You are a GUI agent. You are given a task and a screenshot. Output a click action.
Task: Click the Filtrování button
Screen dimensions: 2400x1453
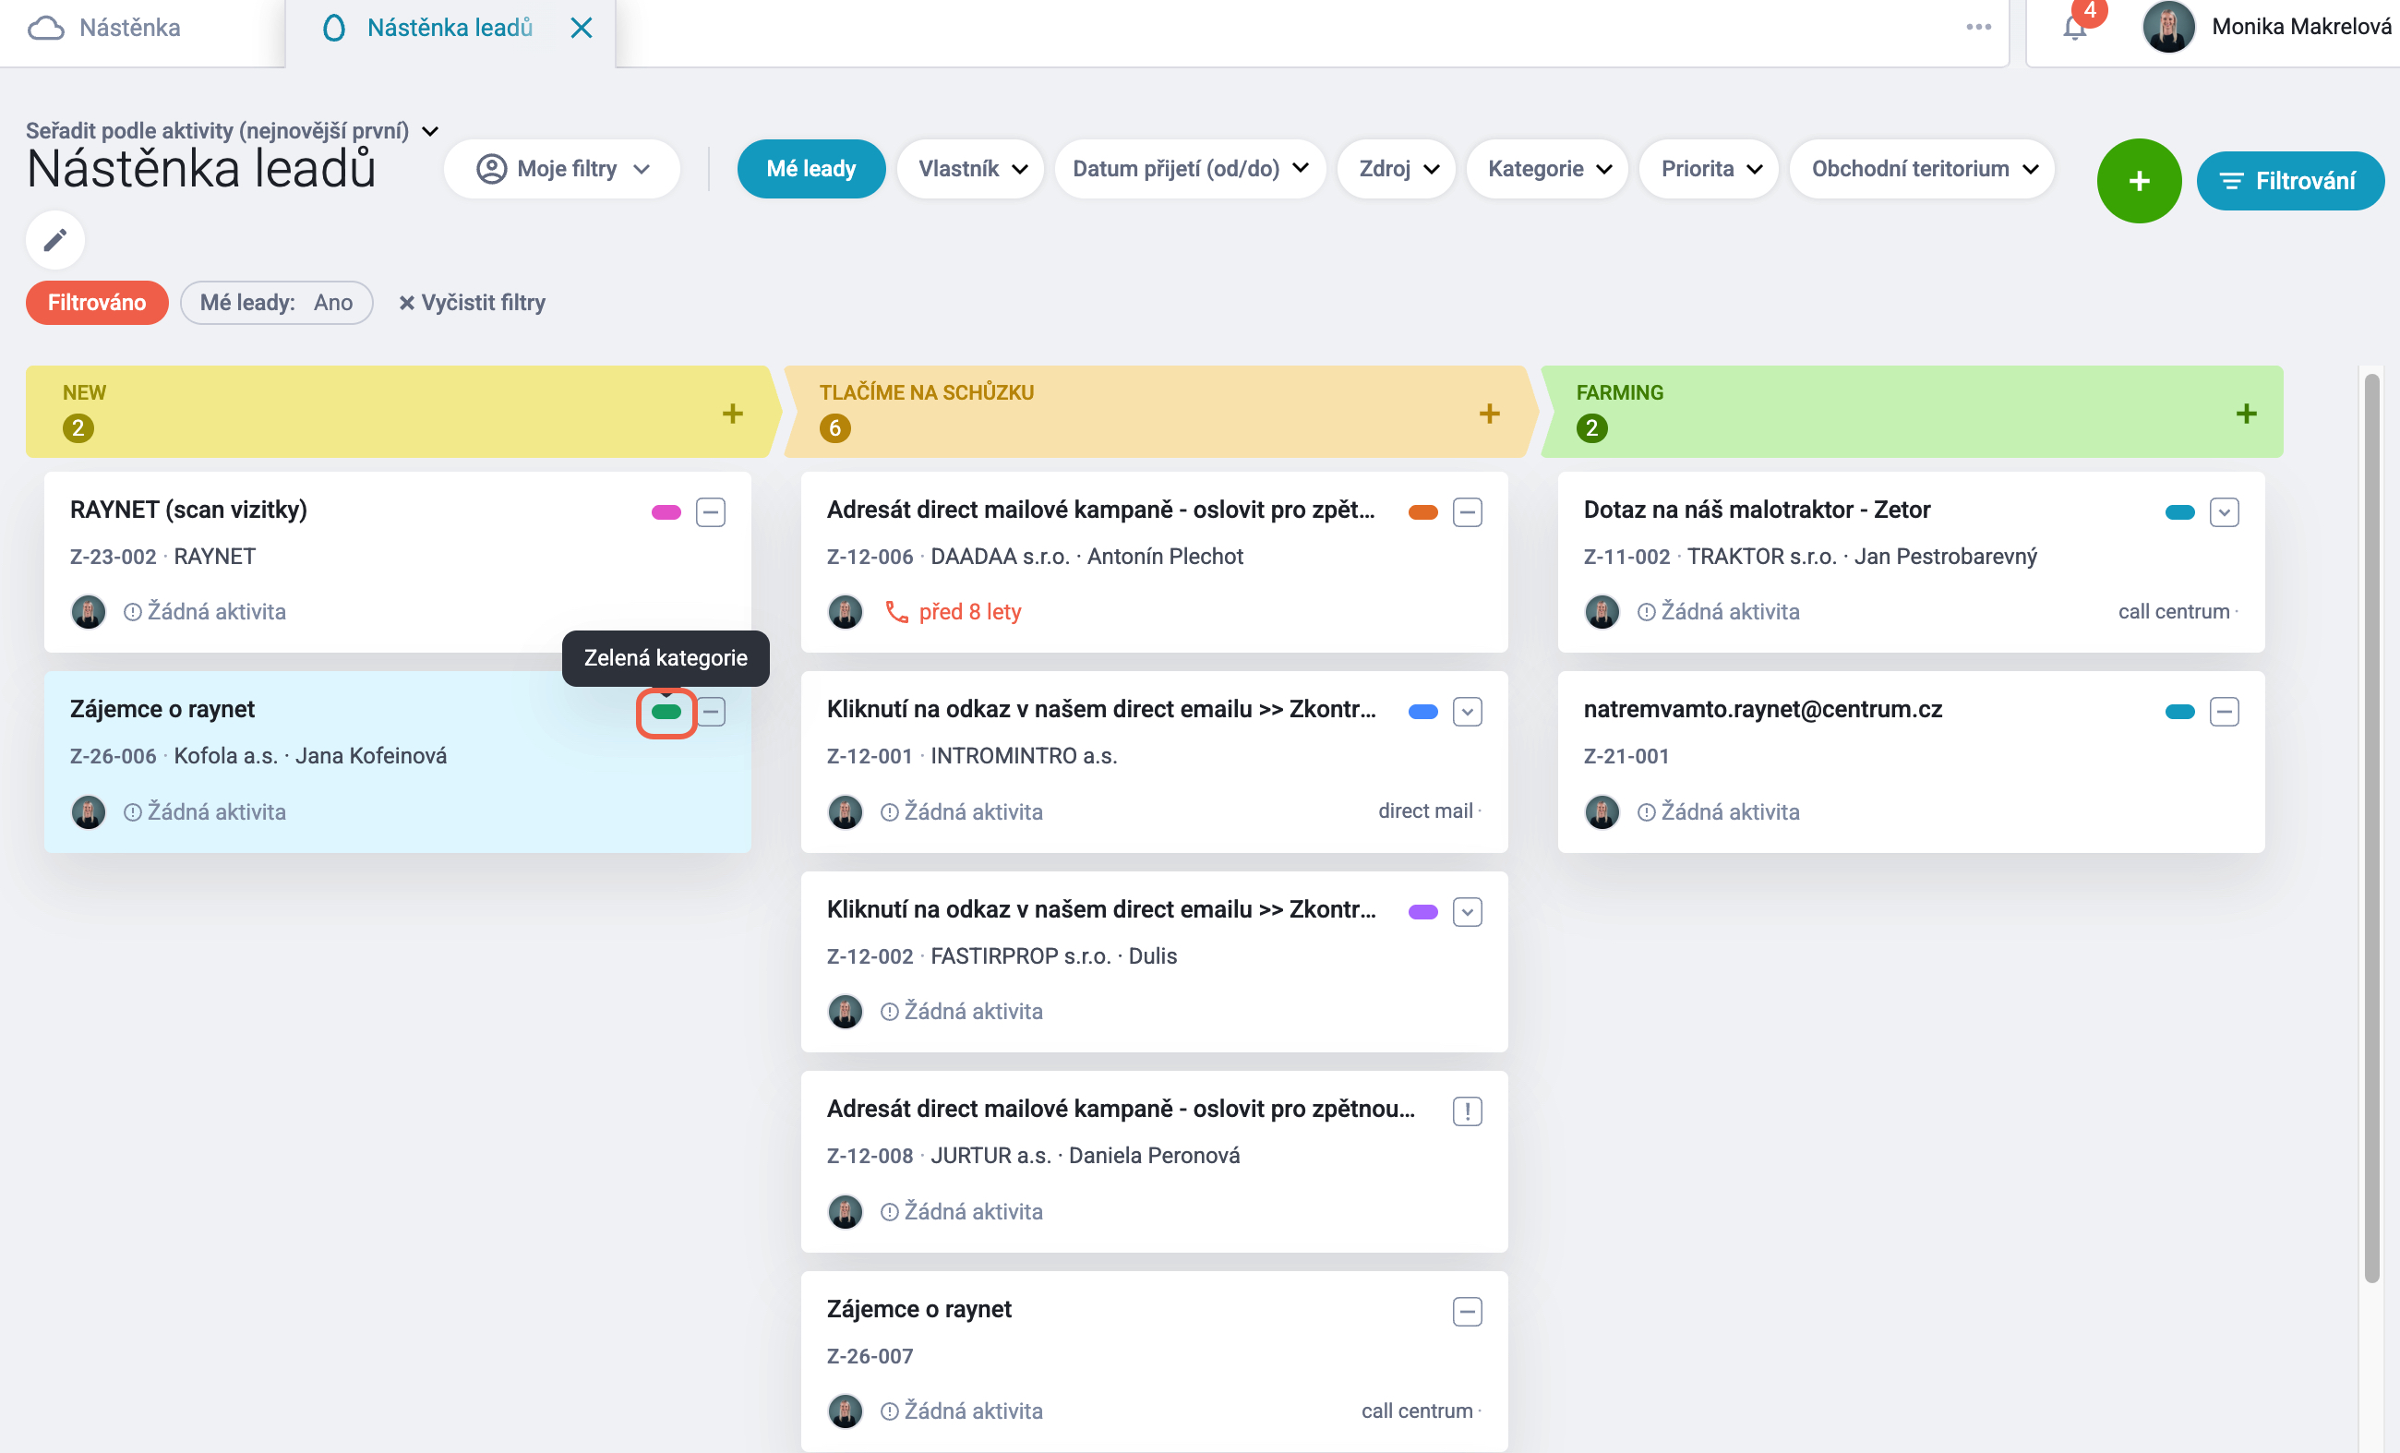pyautogui.click(x=2290, y=180)
